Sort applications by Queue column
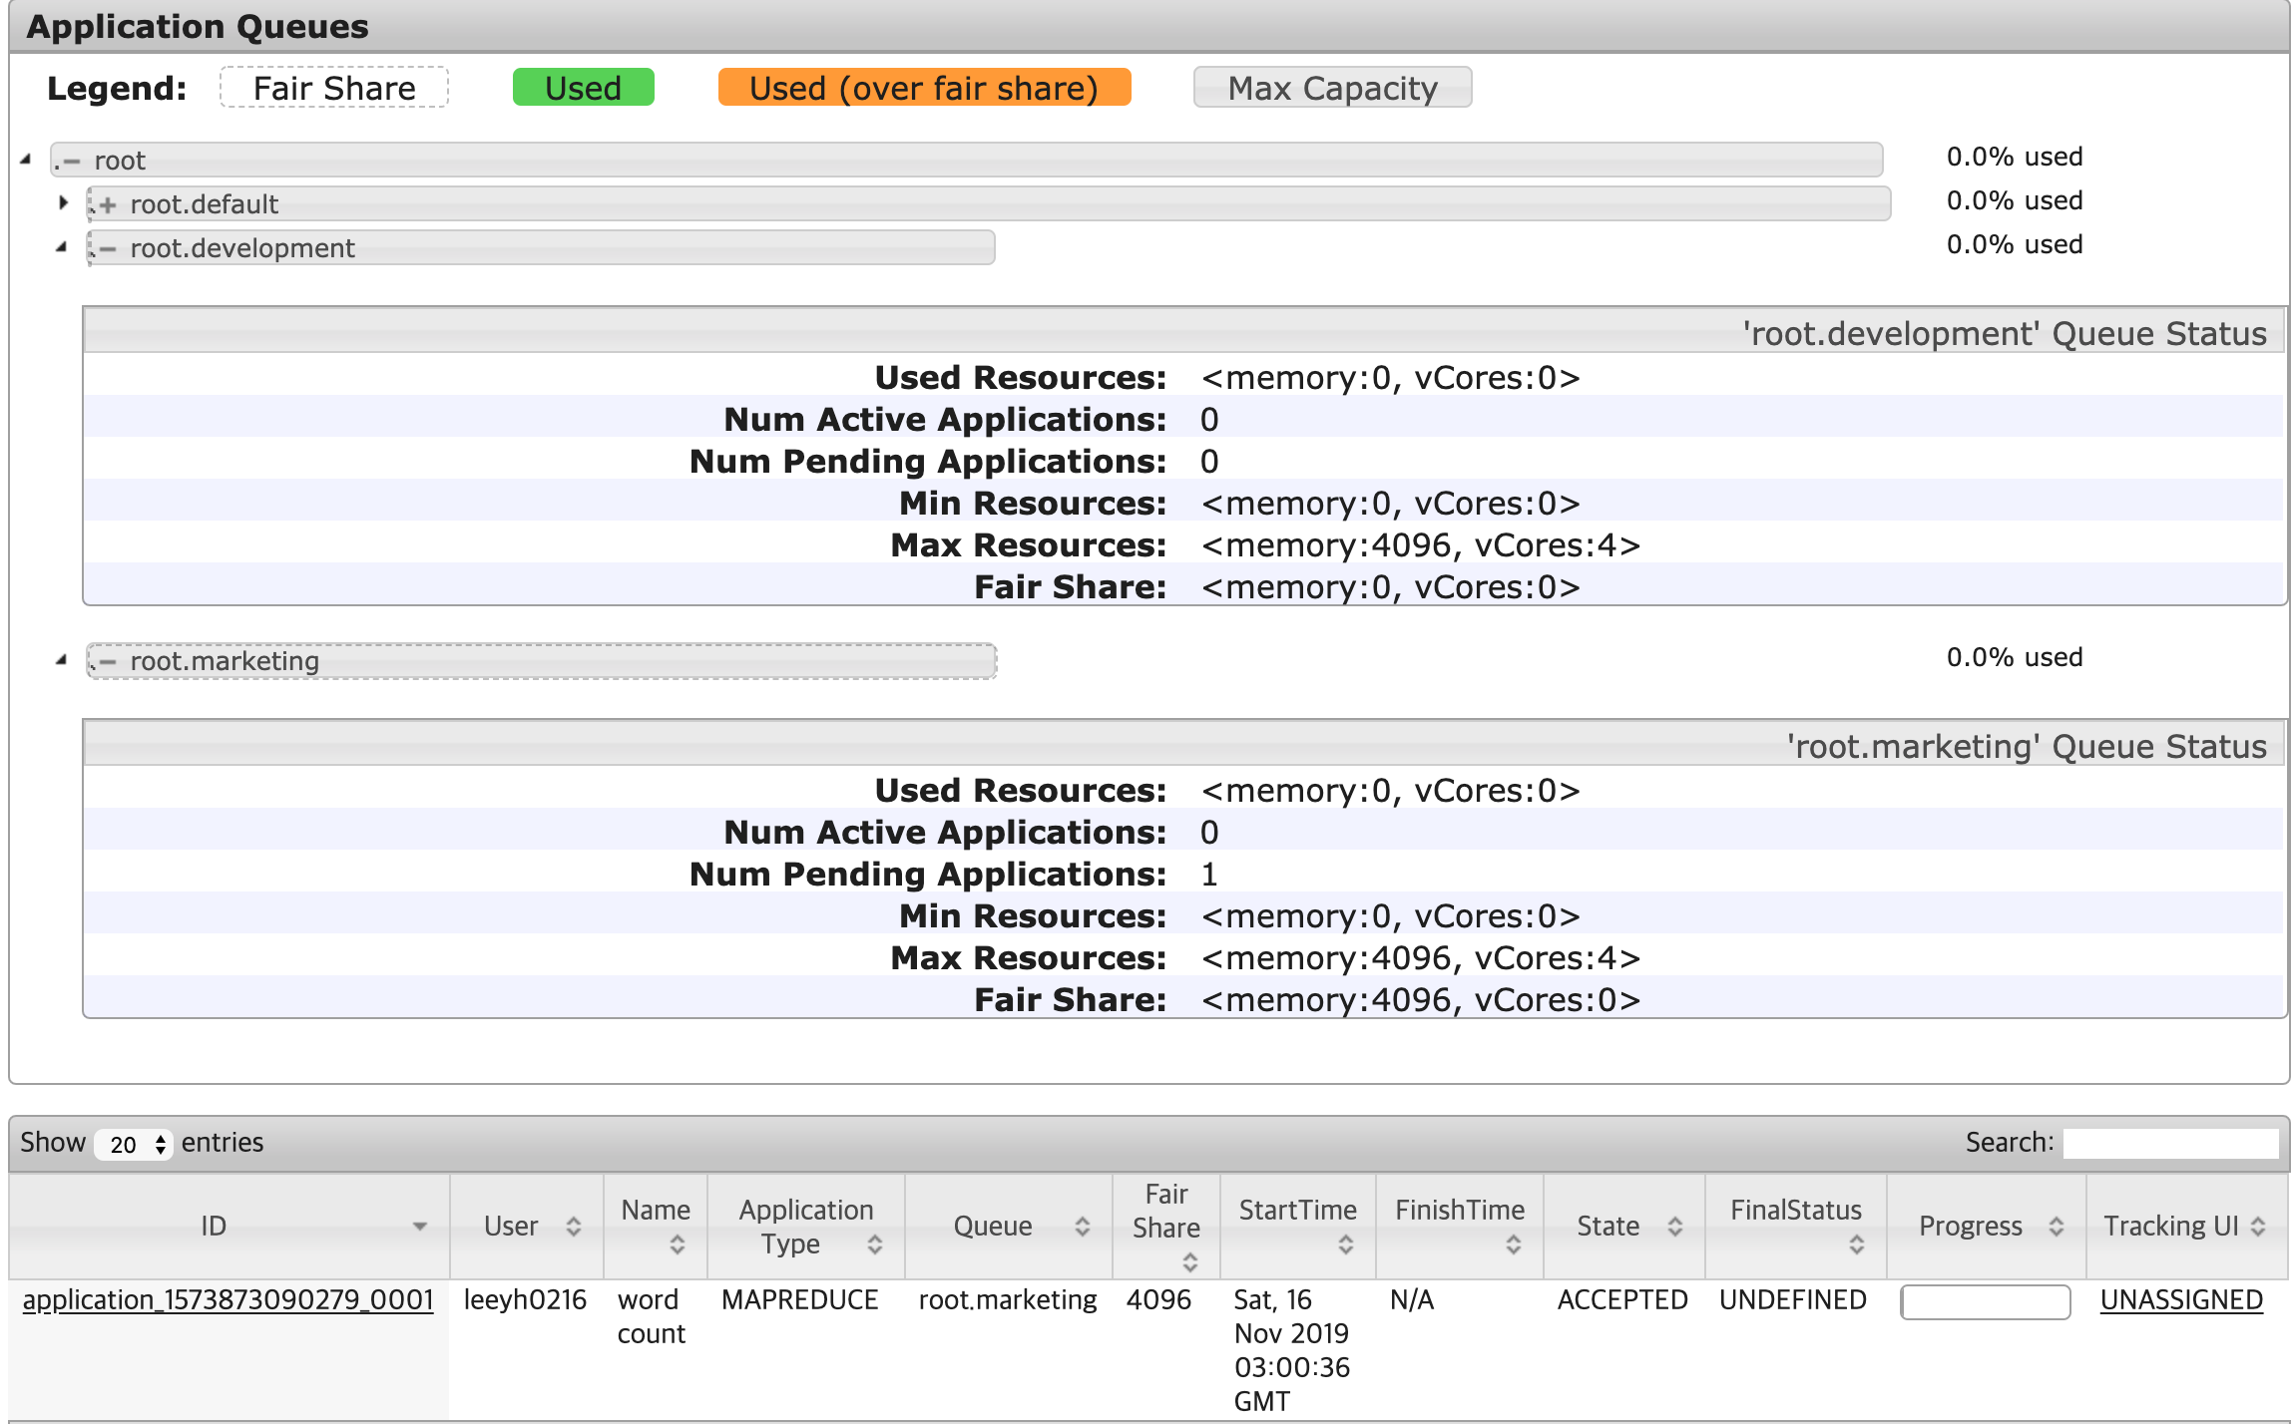2293x1424 pixels. click(1082, 1227)
